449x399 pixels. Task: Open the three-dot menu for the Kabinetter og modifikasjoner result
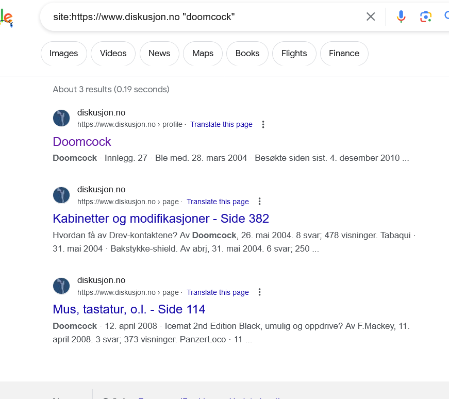point(259,202)
